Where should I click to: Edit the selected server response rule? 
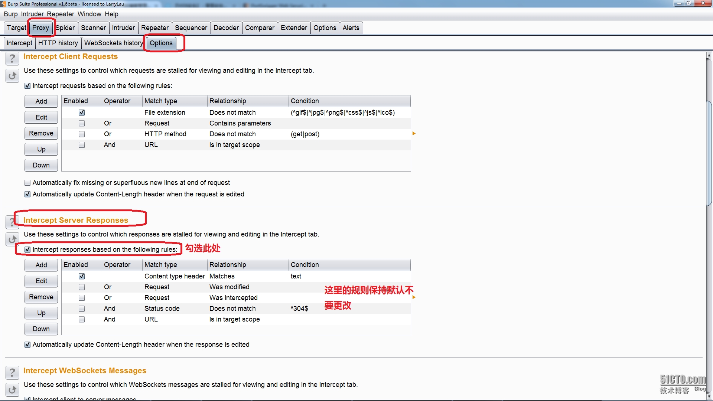(41, 281)
